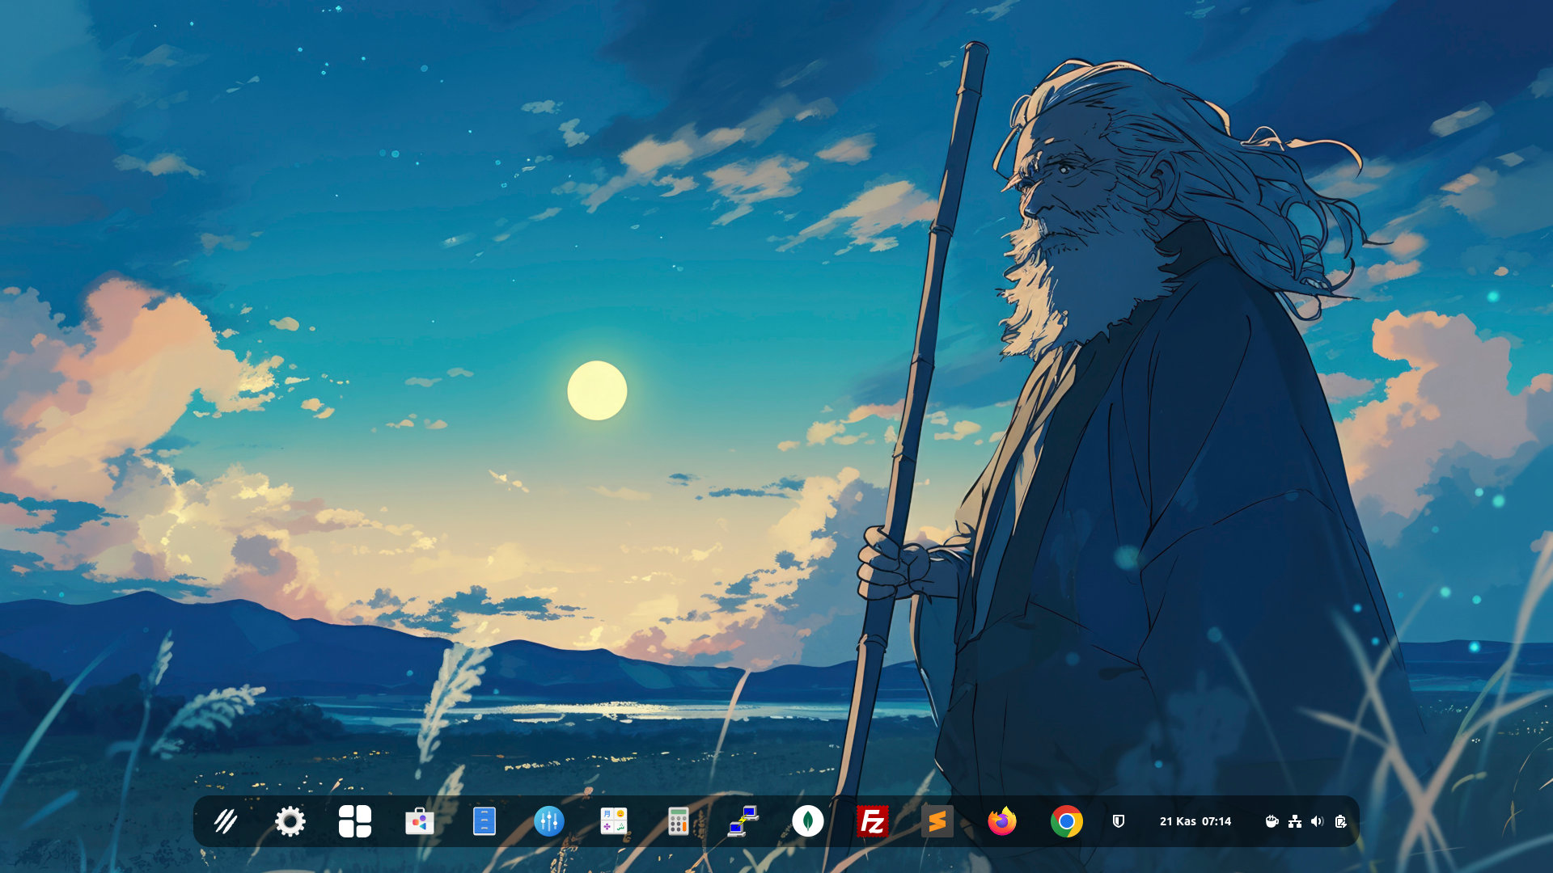Open the activities menu with slash-lines icon

[x=226, y=821]
